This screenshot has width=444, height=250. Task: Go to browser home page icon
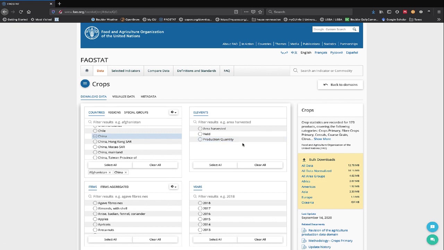tap(29, 12)
